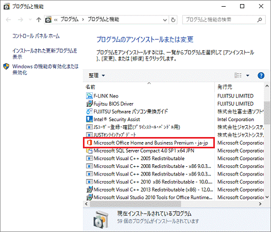Screen dimensions: 271x232
Task: Select Microsoft SQL Server Compact 4.0 SP1
Action: click(144, 151)
